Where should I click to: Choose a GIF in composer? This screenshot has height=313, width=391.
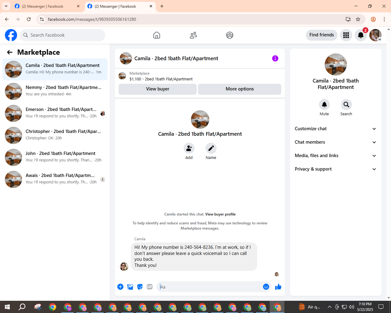coord(150,287)
